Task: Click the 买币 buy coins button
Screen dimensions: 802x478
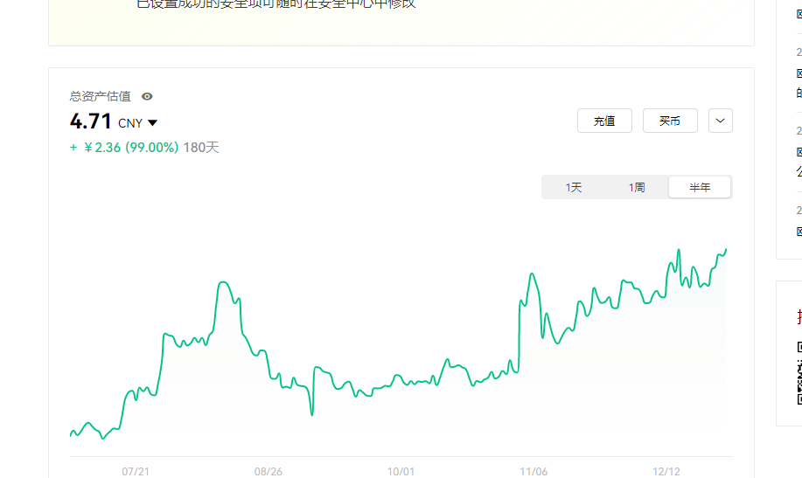Action: (670, 121)
